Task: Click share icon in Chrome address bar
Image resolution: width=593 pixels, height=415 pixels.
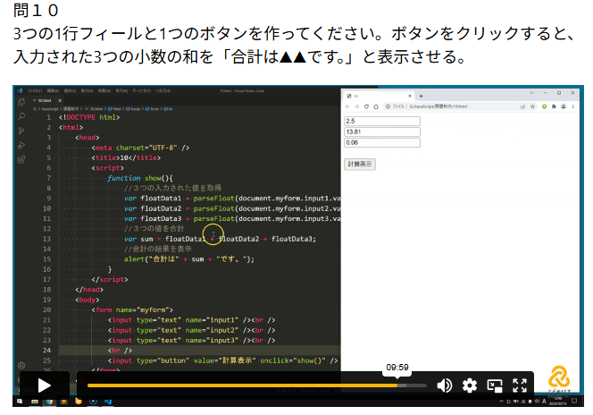Action: point(522,106)
